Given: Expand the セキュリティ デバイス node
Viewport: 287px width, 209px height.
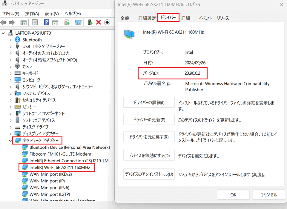Looking at the screenshot, I should click(x=10, y=100).
